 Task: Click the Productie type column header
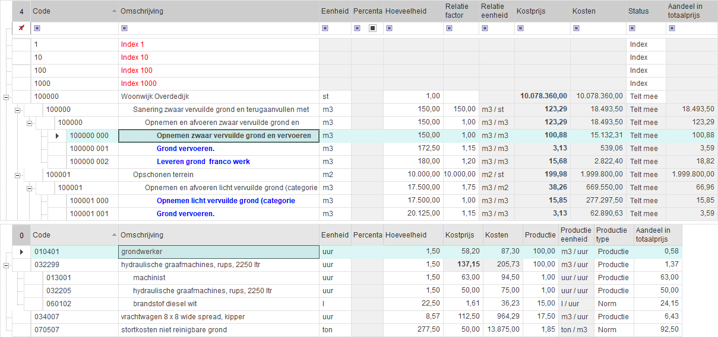point(613,235)
